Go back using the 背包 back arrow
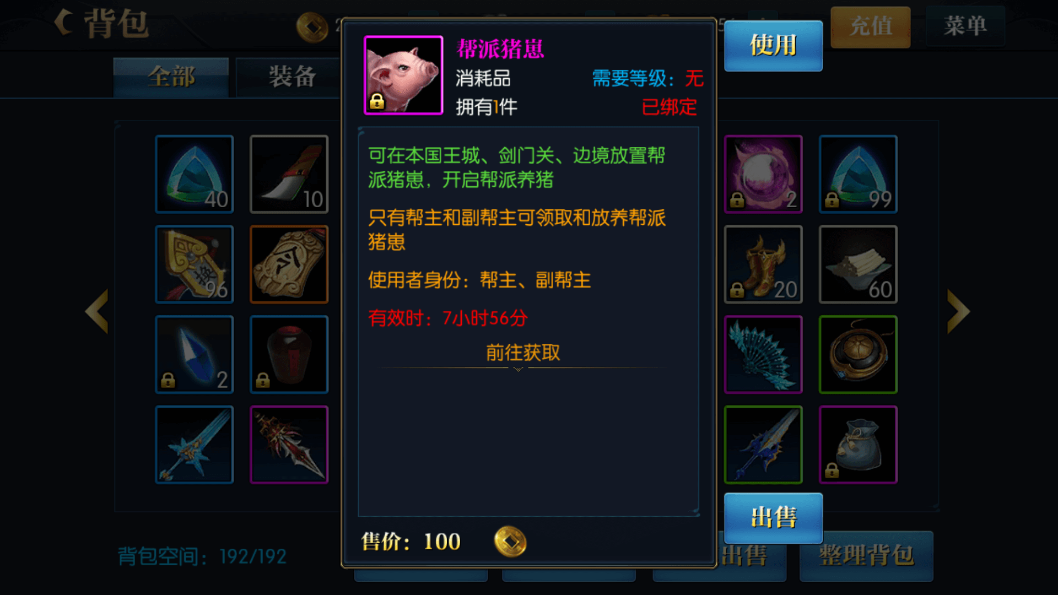The image size is (1058, 595). coord(65,23)
